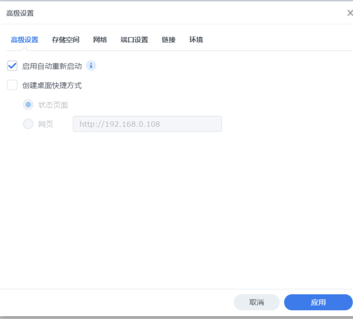Show the 环境 tab
353x319 pixels.
click(196, 40)
